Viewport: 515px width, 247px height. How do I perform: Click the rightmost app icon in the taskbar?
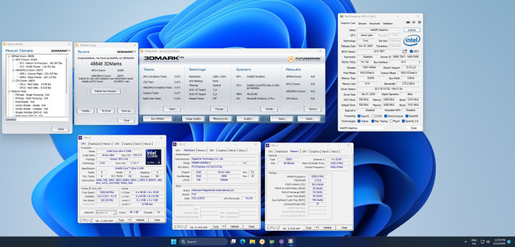[x=291, y=242]
